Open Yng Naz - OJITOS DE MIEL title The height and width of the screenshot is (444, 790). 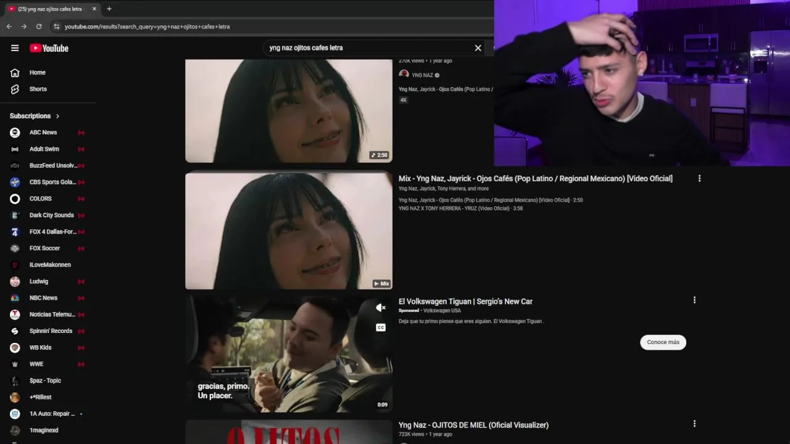pos(473,425)
